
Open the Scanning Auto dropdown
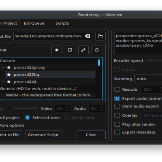click(148, 79)
